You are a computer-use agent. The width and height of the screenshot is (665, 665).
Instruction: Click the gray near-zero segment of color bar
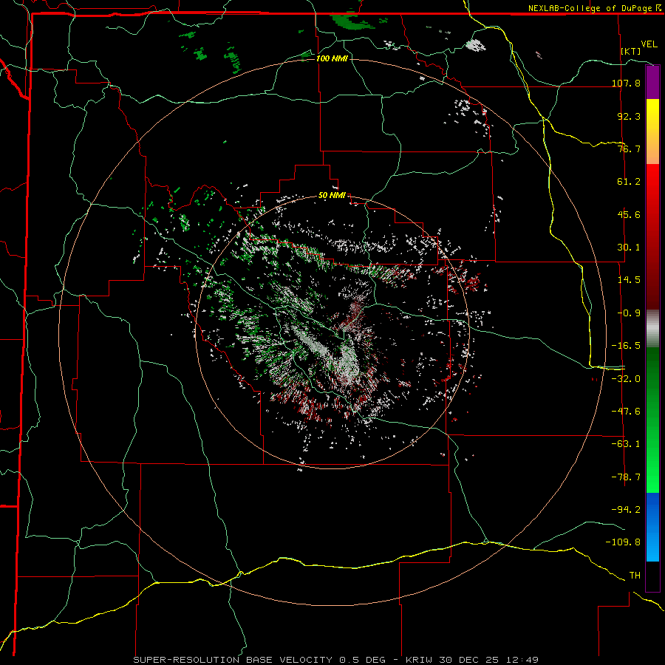[x=652, y=328]
